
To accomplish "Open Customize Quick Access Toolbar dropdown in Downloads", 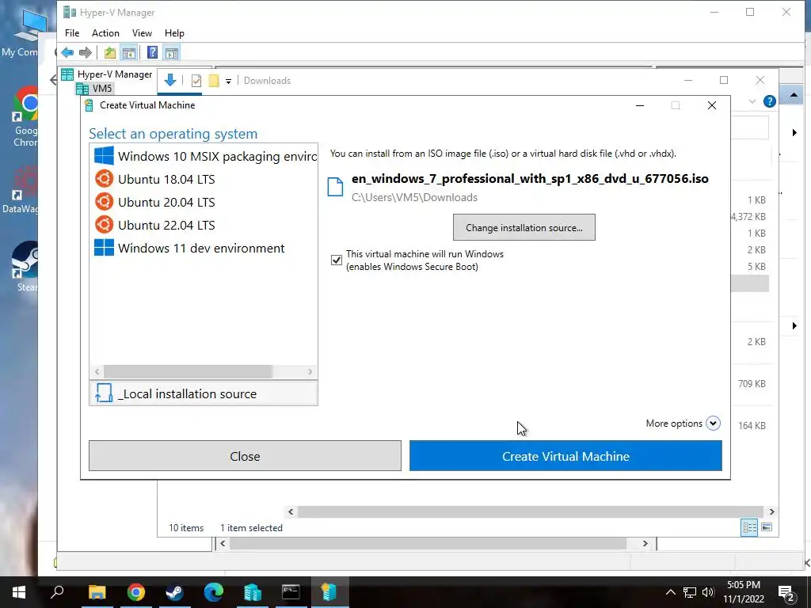I will coord(228,82).
